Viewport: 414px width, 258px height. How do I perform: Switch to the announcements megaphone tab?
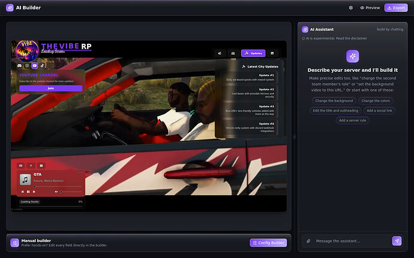(x=220, y=53)
